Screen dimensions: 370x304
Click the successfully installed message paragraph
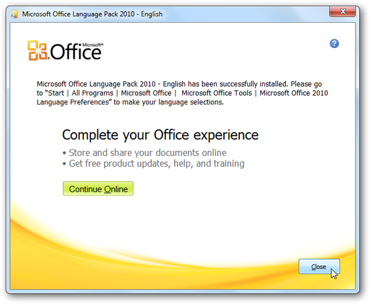pos(182,93)
